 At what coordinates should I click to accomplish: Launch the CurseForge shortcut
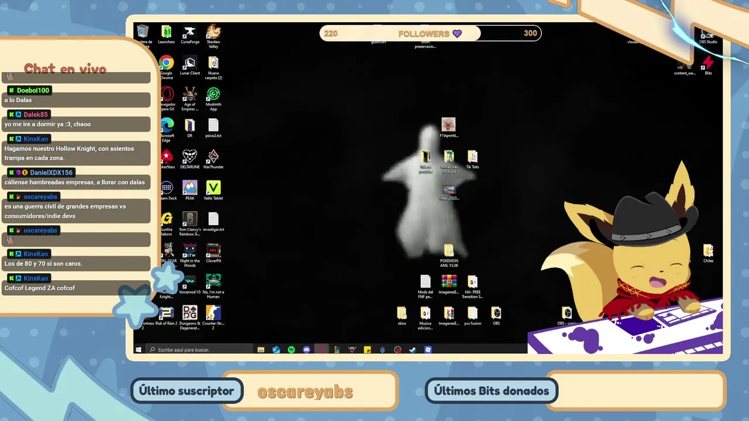click(x=190, y=34)
